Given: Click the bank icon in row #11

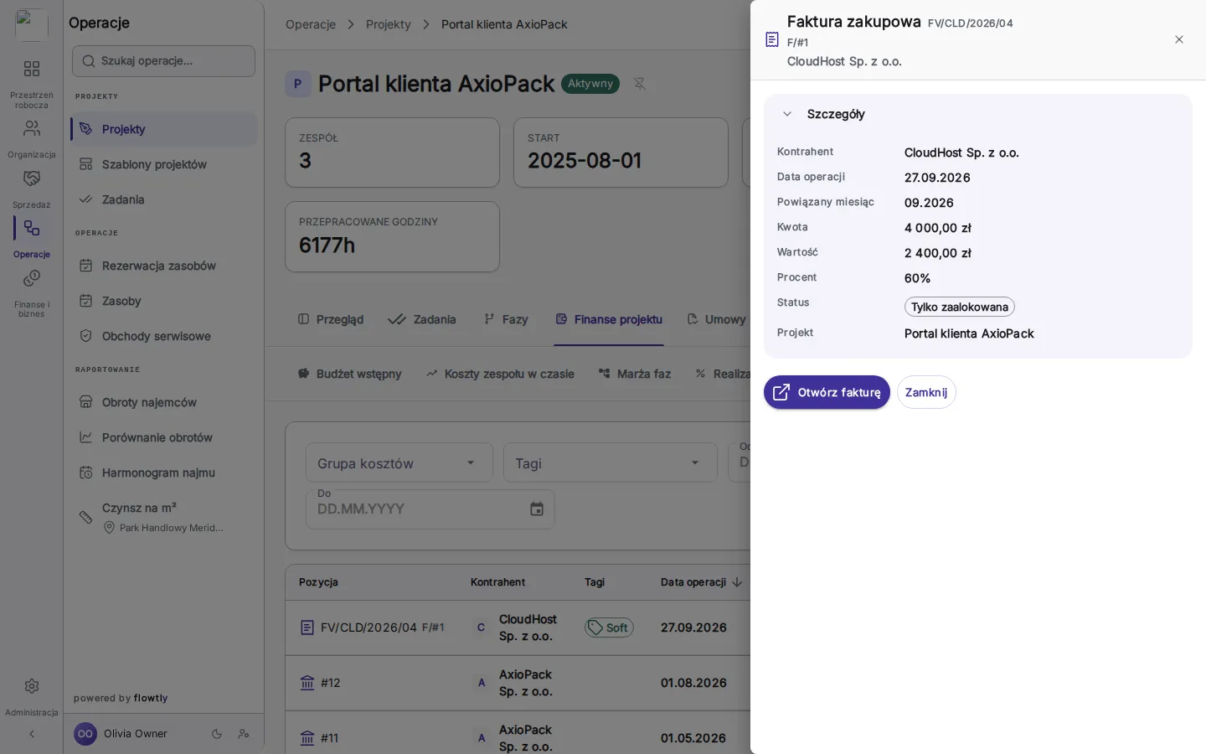Looking at the screenshot, I should click(x=307, y=738).
